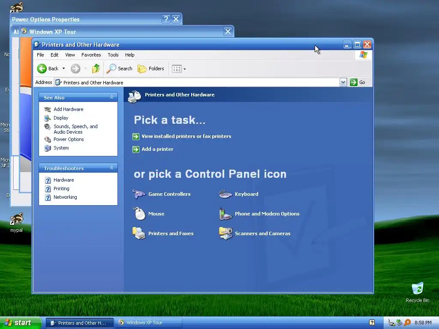Click the Windows XP Tour title bar
This screenshot has width=439, height=329.
pos(126,32)
